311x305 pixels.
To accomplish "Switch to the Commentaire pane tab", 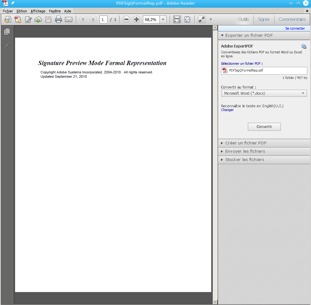I will tap(292, 19).
